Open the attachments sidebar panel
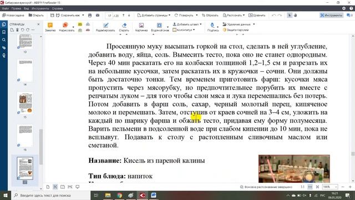Image resolution: width=355 pixels, height=200 pixels. [x=4, y=48]
